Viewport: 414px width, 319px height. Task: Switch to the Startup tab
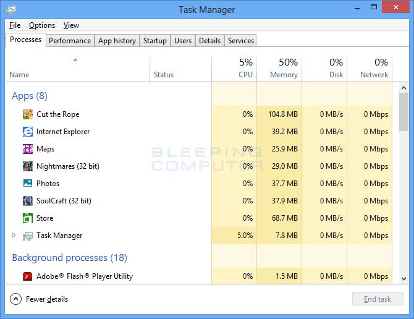coord(155,41)
